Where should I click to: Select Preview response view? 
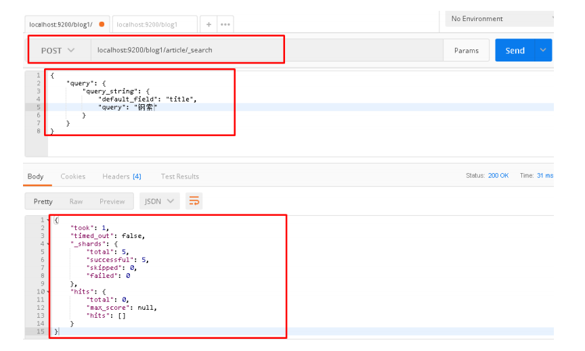pos(112,202)
